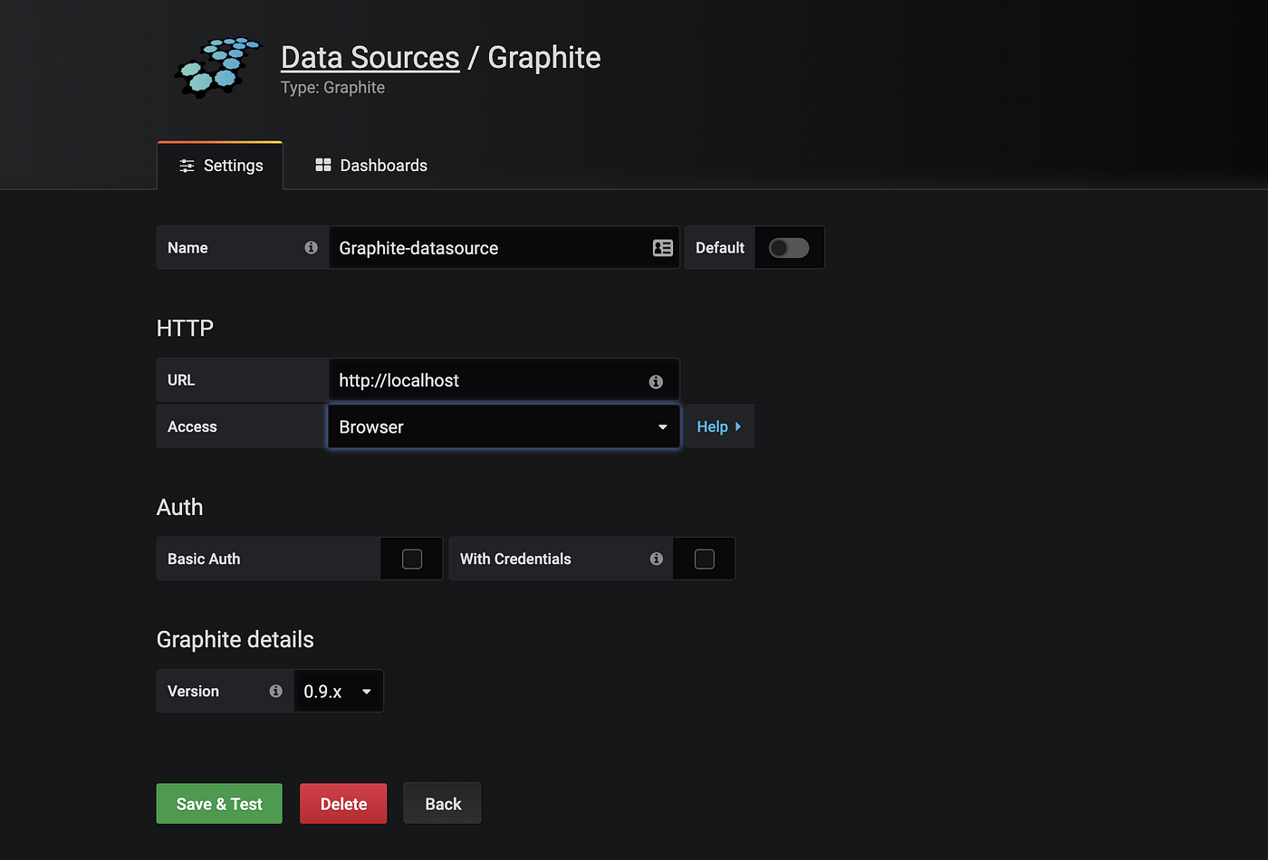Open the Data Sources breadcrumb link
The height and width of the screenshot is (860, 1268).
coord(370,57)
